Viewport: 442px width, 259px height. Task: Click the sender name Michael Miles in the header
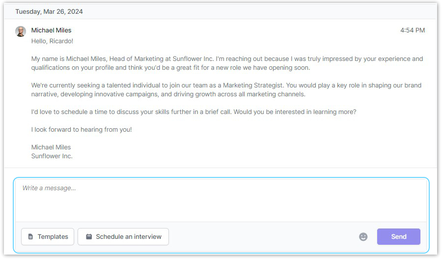[x=51, y=30]
